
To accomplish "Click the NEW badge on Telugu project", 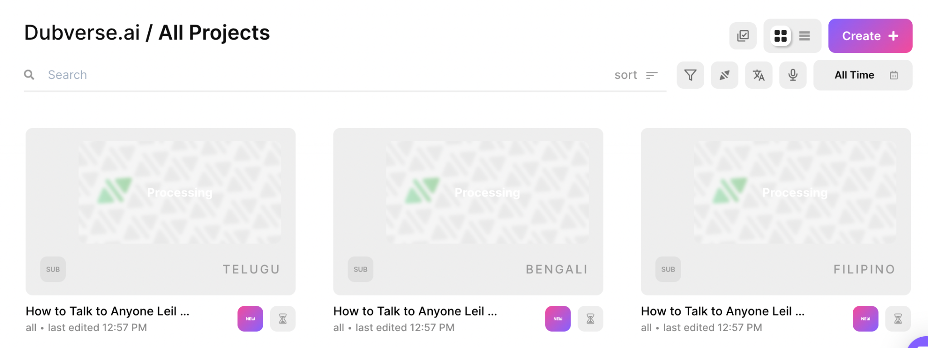I will [250, 319].
